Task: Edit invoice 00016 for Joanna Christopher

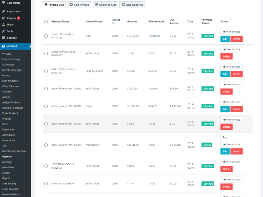Action: (x=225, y=39)
